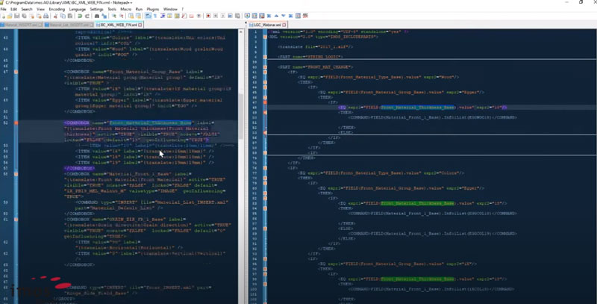
Task: Click the Run Macro Multiple Times icon
Action: click(230, 16)
